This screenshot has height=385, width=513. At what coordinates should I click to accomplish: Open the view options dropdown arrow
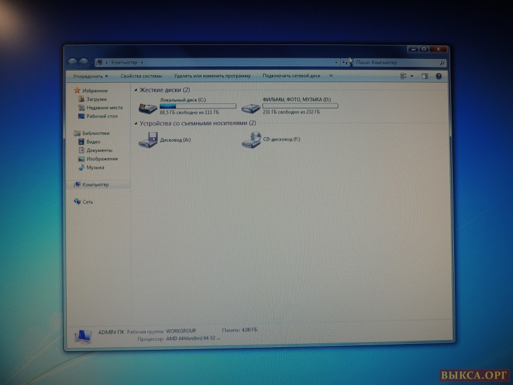[412, 76]
